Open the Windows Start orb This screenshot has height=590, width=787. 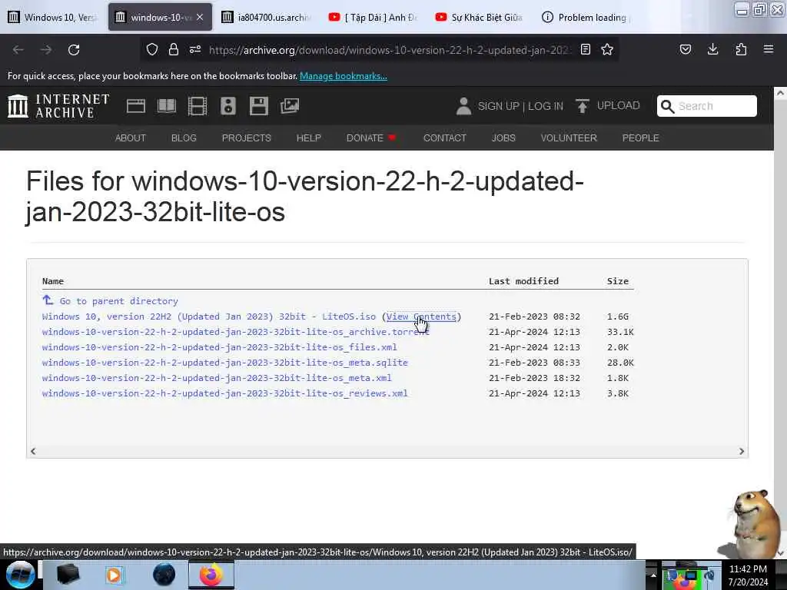tap(20, 575)
